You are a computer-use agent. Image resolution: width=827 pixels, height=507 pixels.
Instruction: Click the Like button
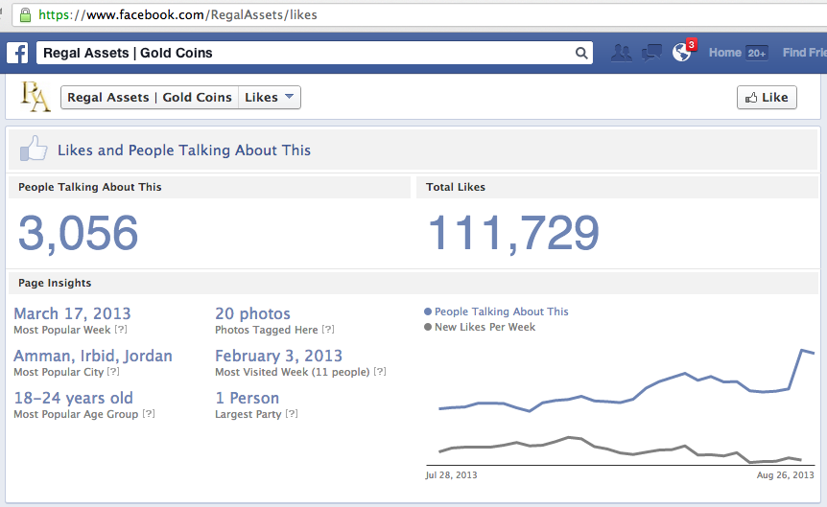(x=767, y=98)
